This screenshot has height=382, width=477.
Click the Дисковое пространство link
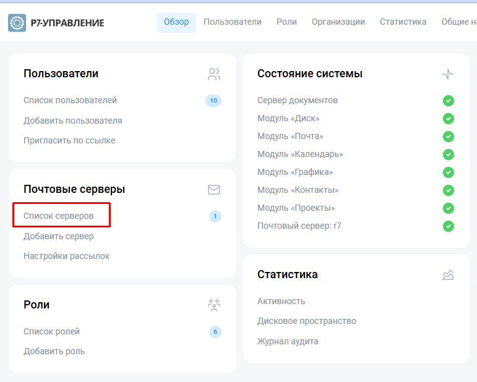[x=307, y=321]
